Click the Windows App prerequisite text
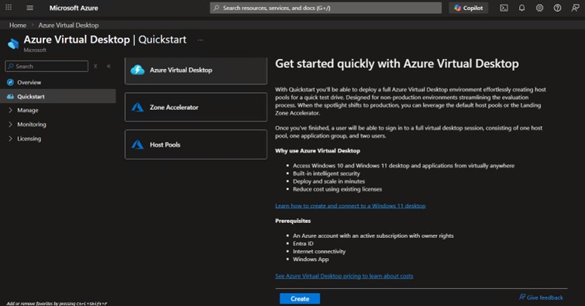This screenshot has width=585, height=306. pos(311,260)
